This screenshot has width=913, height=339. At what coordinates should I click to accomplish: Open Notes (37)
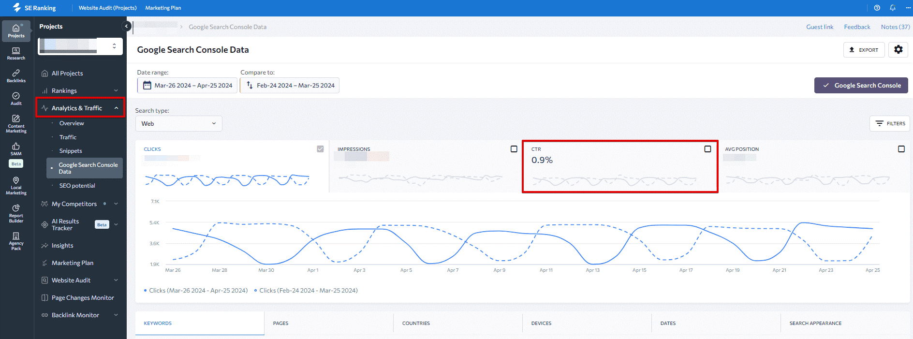tap(895, 27)
